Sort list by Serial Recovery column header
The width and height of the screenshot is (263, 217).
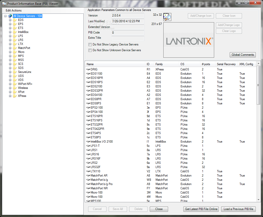(226, 64)
